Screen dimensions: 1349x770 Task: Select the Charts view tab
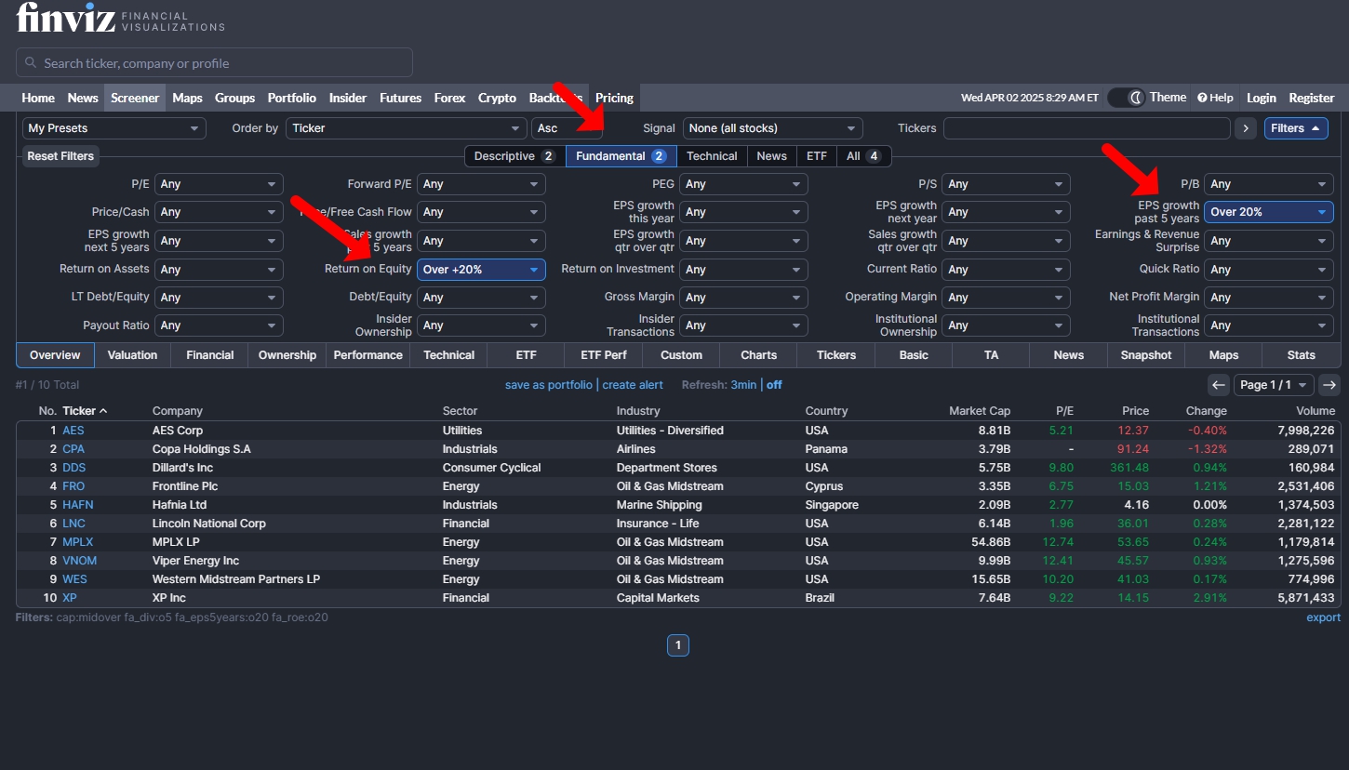[759, 355]
